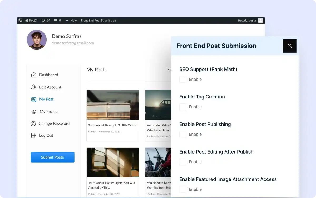Enable Tag Creation checkbox
Screen dimensions: 316x198
(x=183, y=107)
